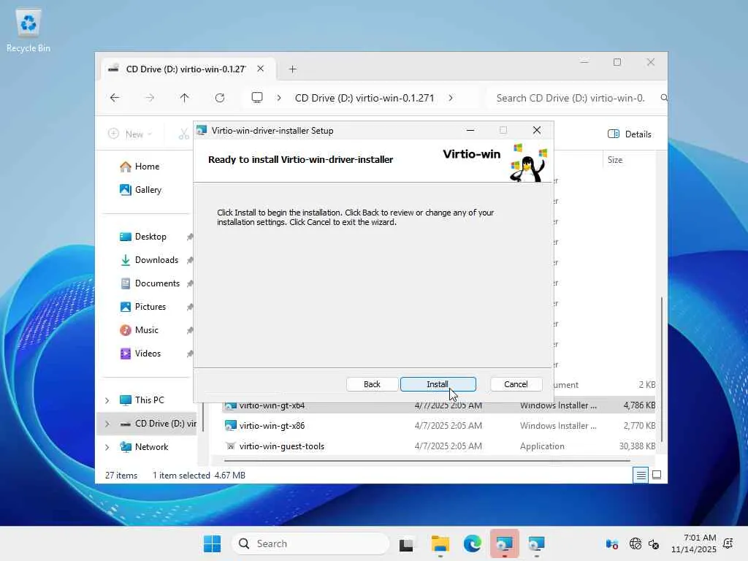Select the virtio-win-gt-x64 file
Screen dimensions: 748x561
click(272, 406)
